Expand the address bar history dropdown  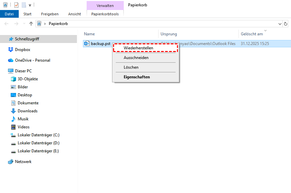tap(280, 24)
